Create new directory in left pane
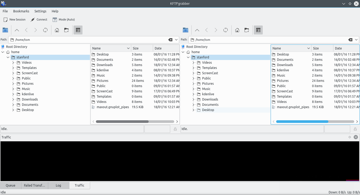Image resolution: width=360 pixels, height=195 pixels. tap(66, 30)
